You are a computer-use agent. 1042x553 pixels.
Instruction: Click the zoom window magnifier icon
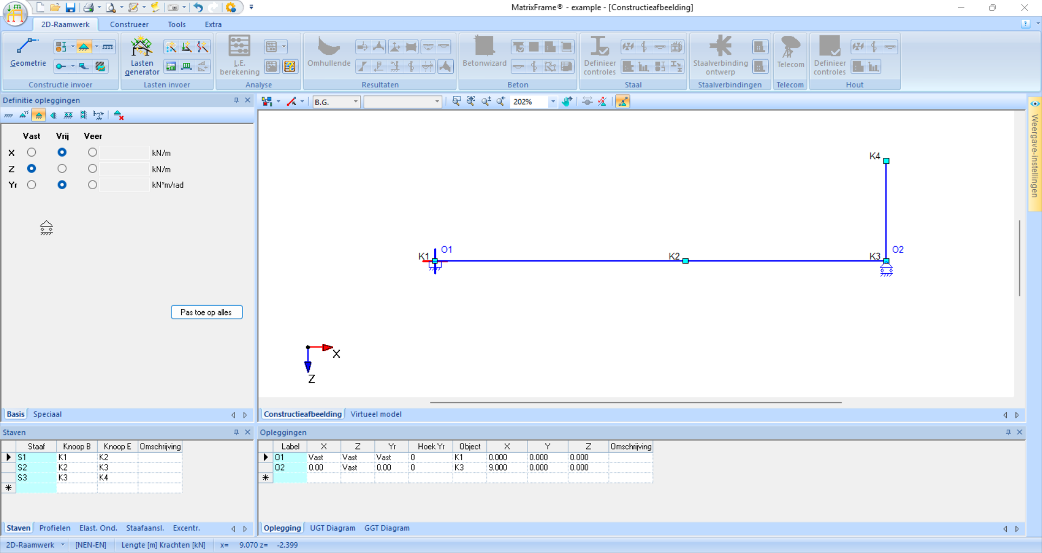(x=456, y=101)
